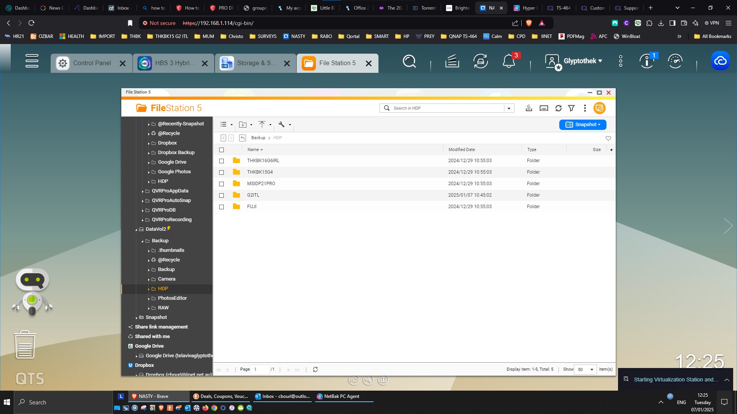Sort files by Size column header
This screenshot has width=737, height=414.
tap(597, 150)
